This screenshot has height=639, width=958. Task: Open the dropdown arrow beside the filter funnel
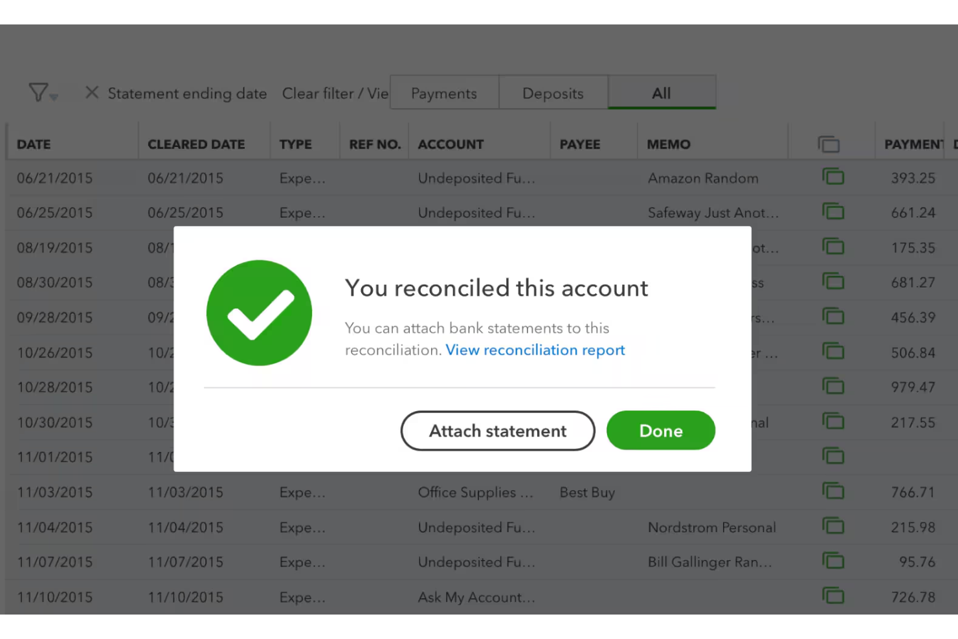(52, 98)
